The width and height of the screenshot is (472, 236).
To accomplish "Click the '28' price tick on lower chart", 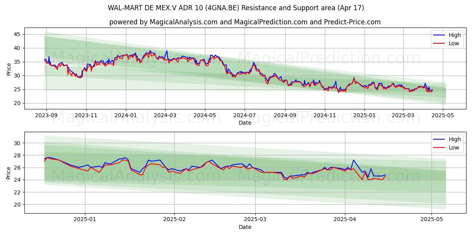I will coord(18,155).
